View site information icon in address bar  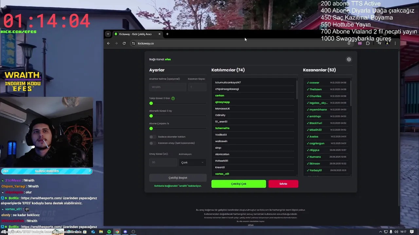(133, 43)
